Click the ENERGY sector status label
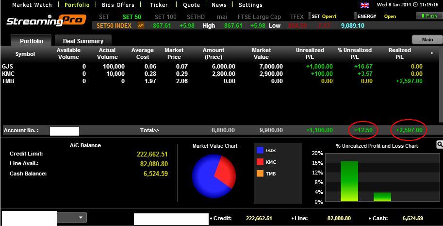 tap(367, 17)
